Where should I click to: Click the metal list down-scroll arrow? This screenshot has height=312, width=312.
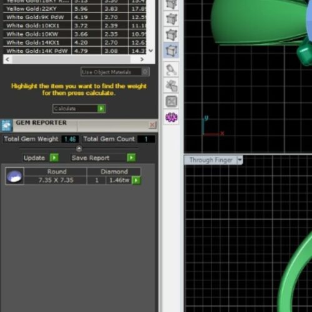coord(151,51)
